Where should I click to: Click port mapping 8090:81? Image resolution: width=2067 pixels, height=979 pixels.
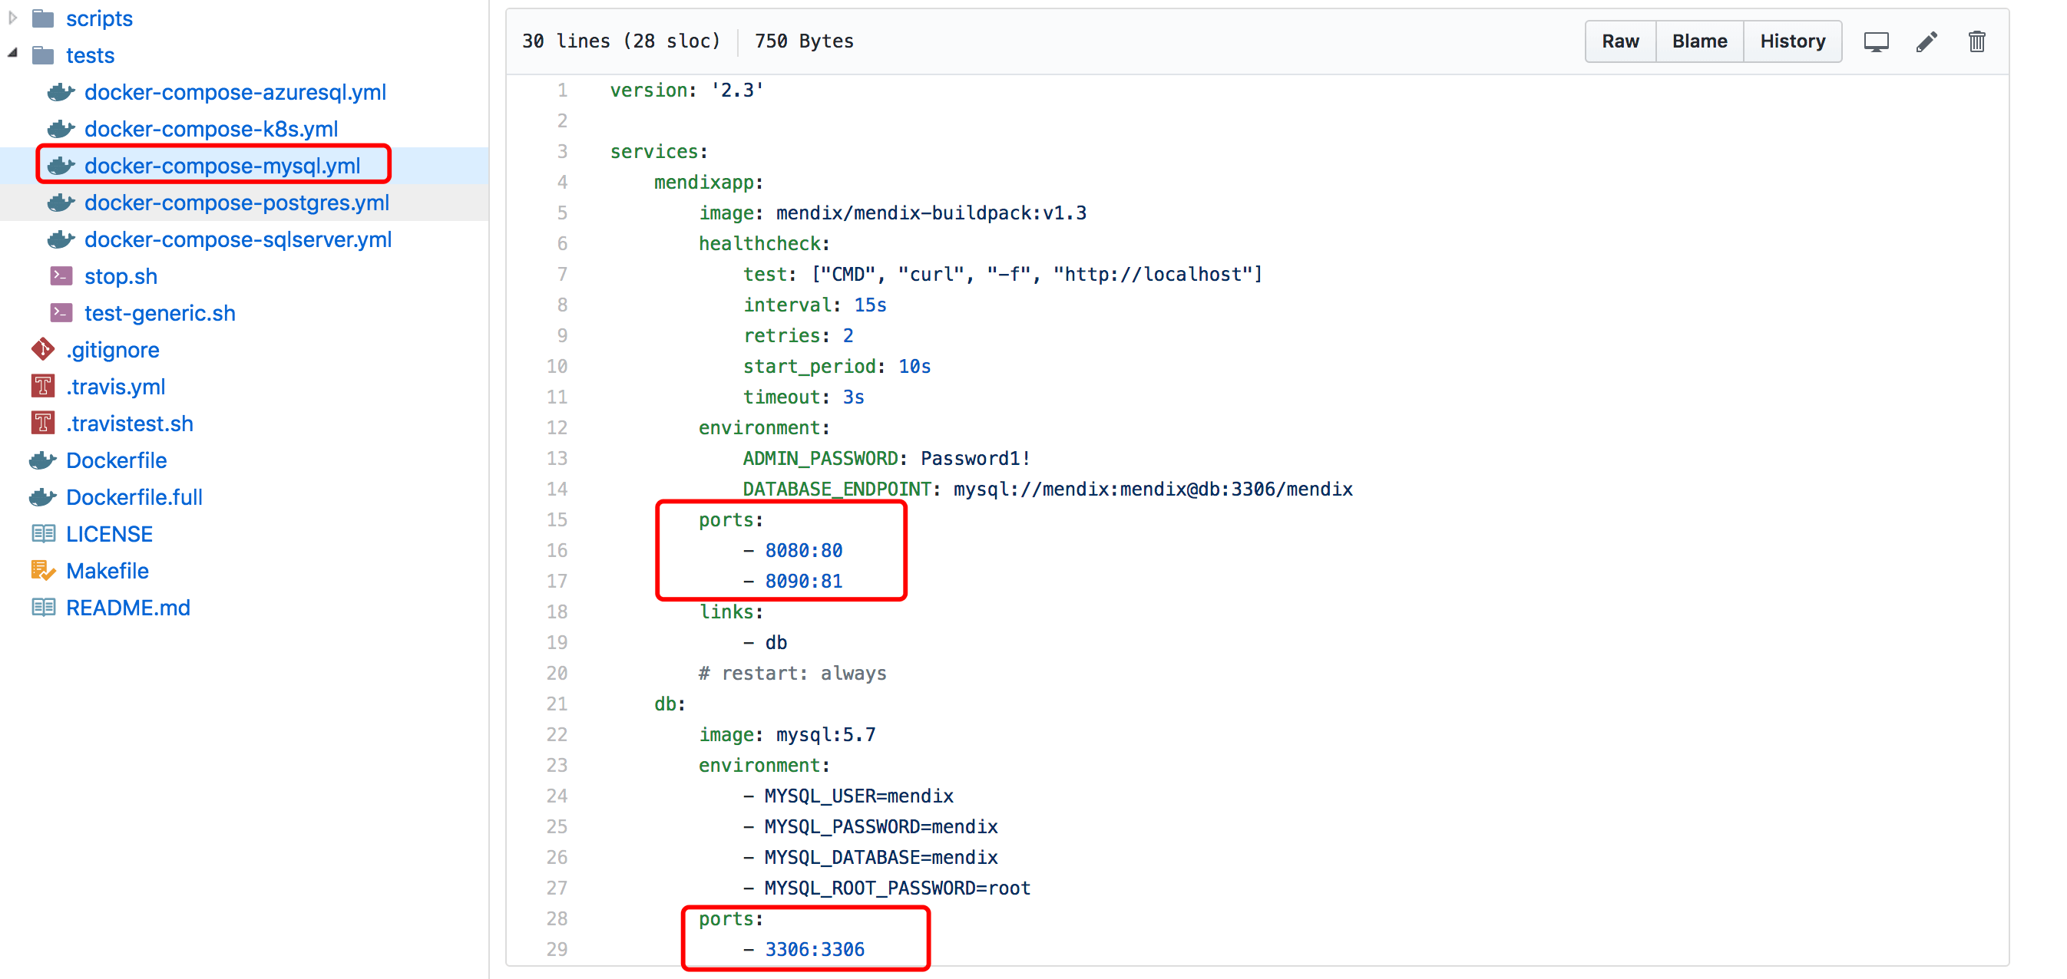coord(803,582)
